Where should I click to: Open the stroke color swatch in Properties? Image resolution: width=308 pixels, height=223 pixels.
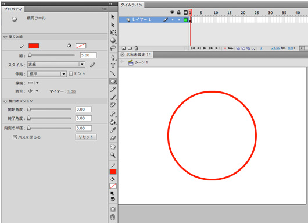(34, 46)
